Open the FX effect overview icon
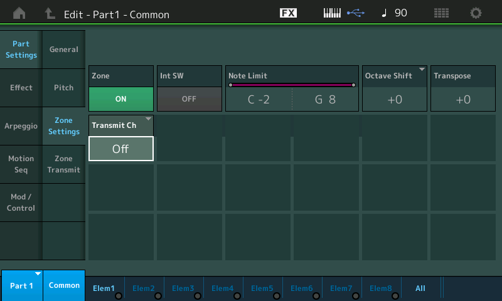Viewport: 502px width, 301px height. (288, 13)
